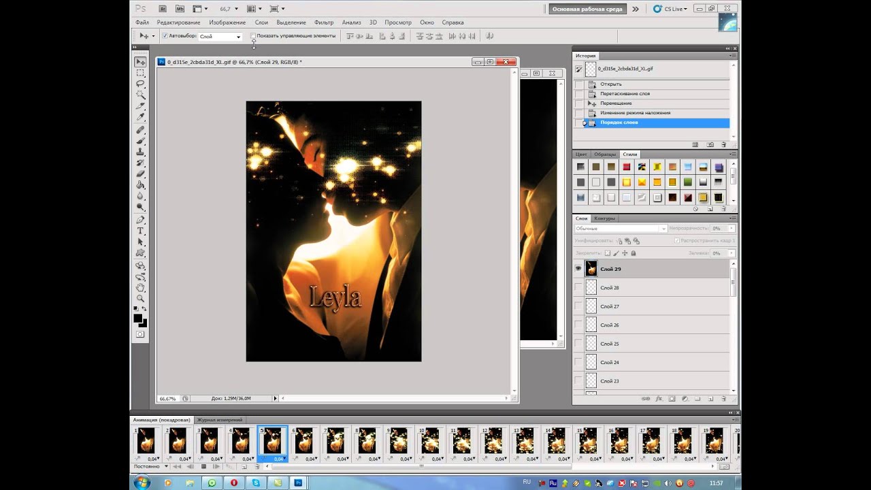Show layer Слой 28 visibility box
The height and width of the screenshot is (490, 871).
pos(578,287)
